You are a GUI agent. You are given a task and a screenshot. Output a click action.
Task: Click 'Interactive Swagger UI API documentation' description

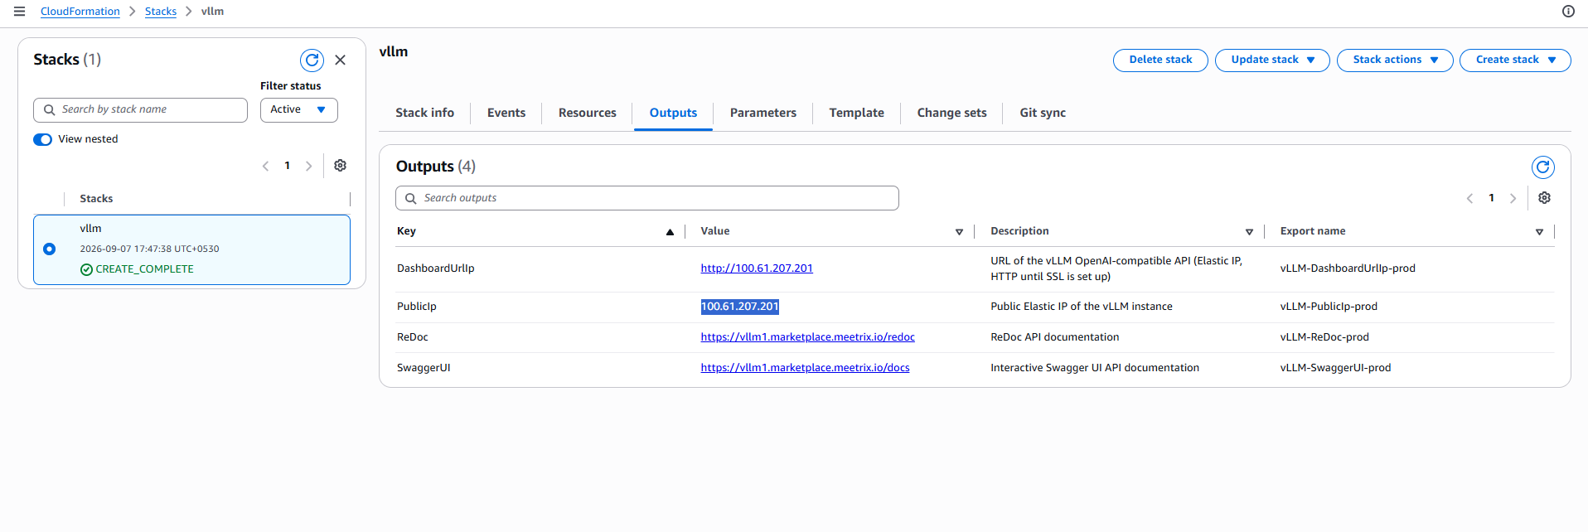point(1095,368)
